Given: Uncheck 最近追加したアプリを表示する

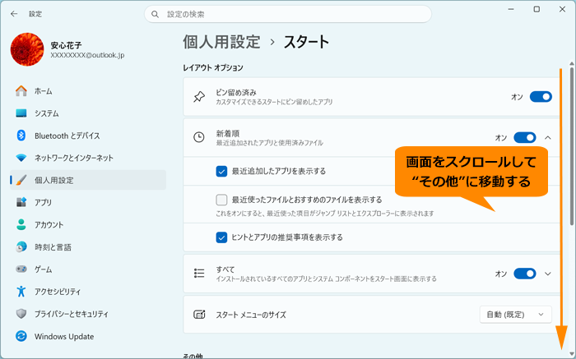Looking at the screenshot, I should pyautogui.click(x=221, y=171).
